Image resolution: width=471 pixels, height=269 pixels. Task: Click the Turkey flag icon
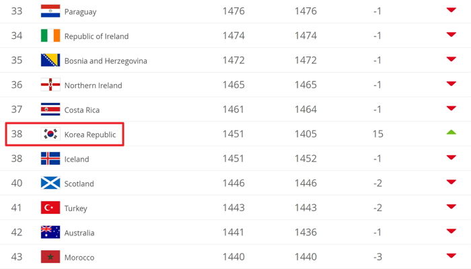tap(50, 208)
